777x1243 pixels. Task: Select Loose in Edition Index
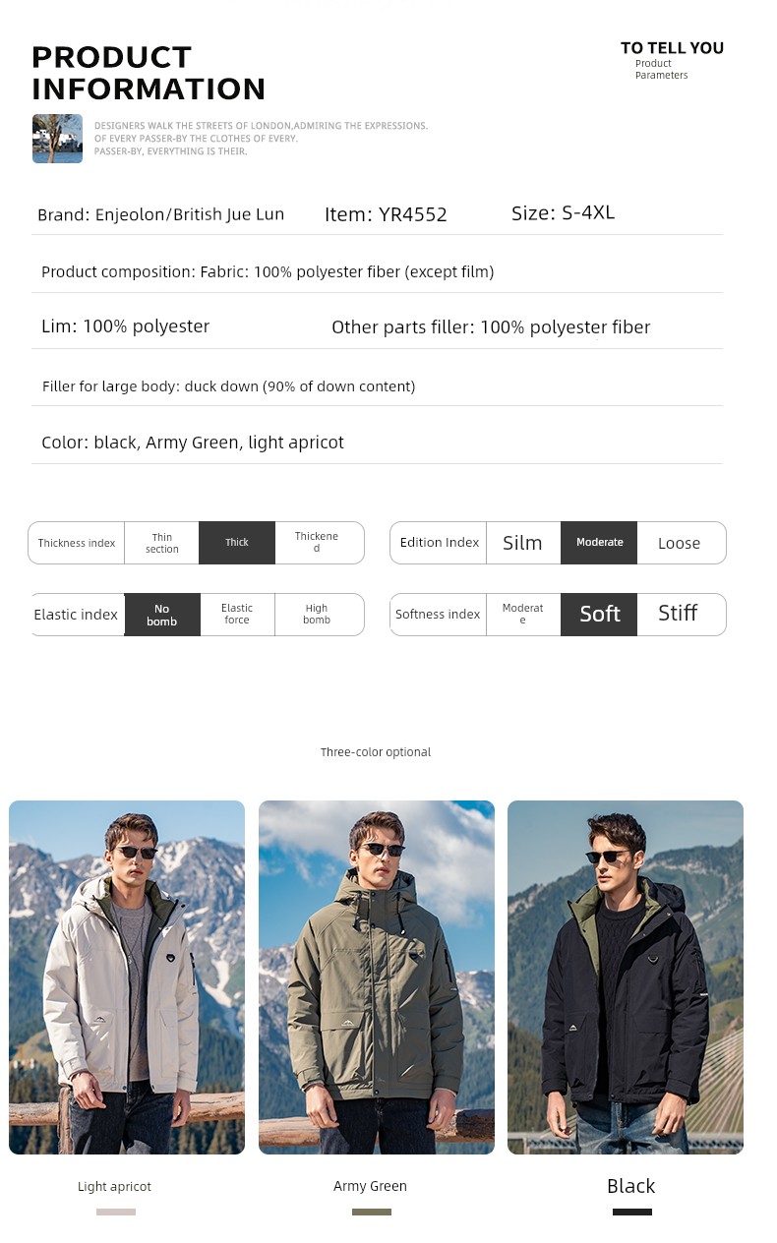coord(681,543)
